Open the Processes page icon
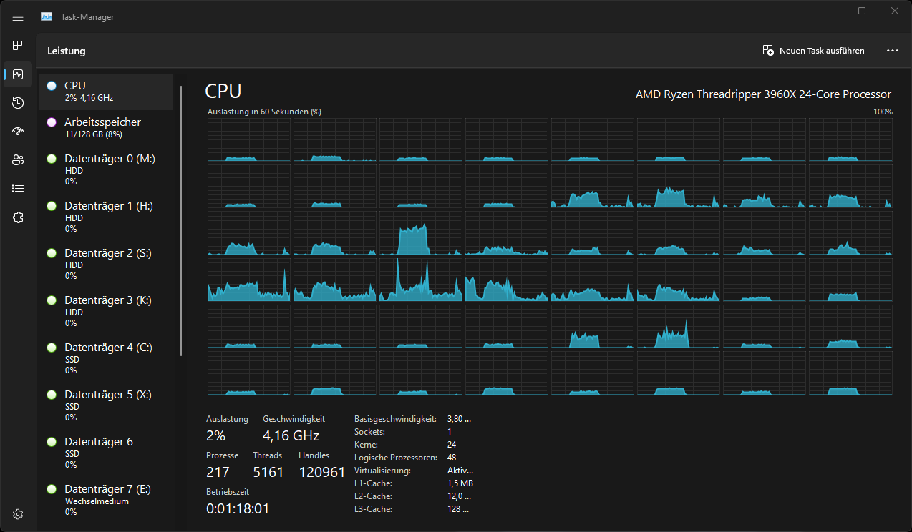Screen dimensions: 912x532 coord(18,46)
